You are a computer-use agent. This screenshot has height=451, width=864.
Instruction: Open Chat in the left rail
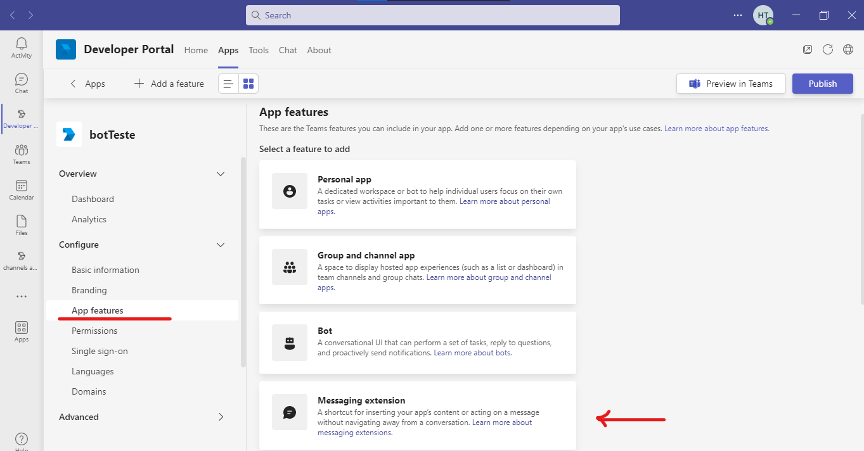(22, 83)
